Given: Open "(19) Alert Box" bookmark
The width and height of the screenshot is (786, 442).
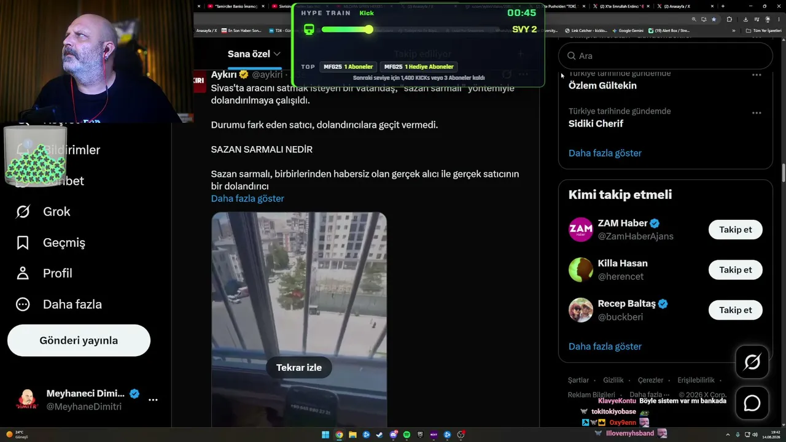Looking at the screenshot, I should tap(669, 31).
